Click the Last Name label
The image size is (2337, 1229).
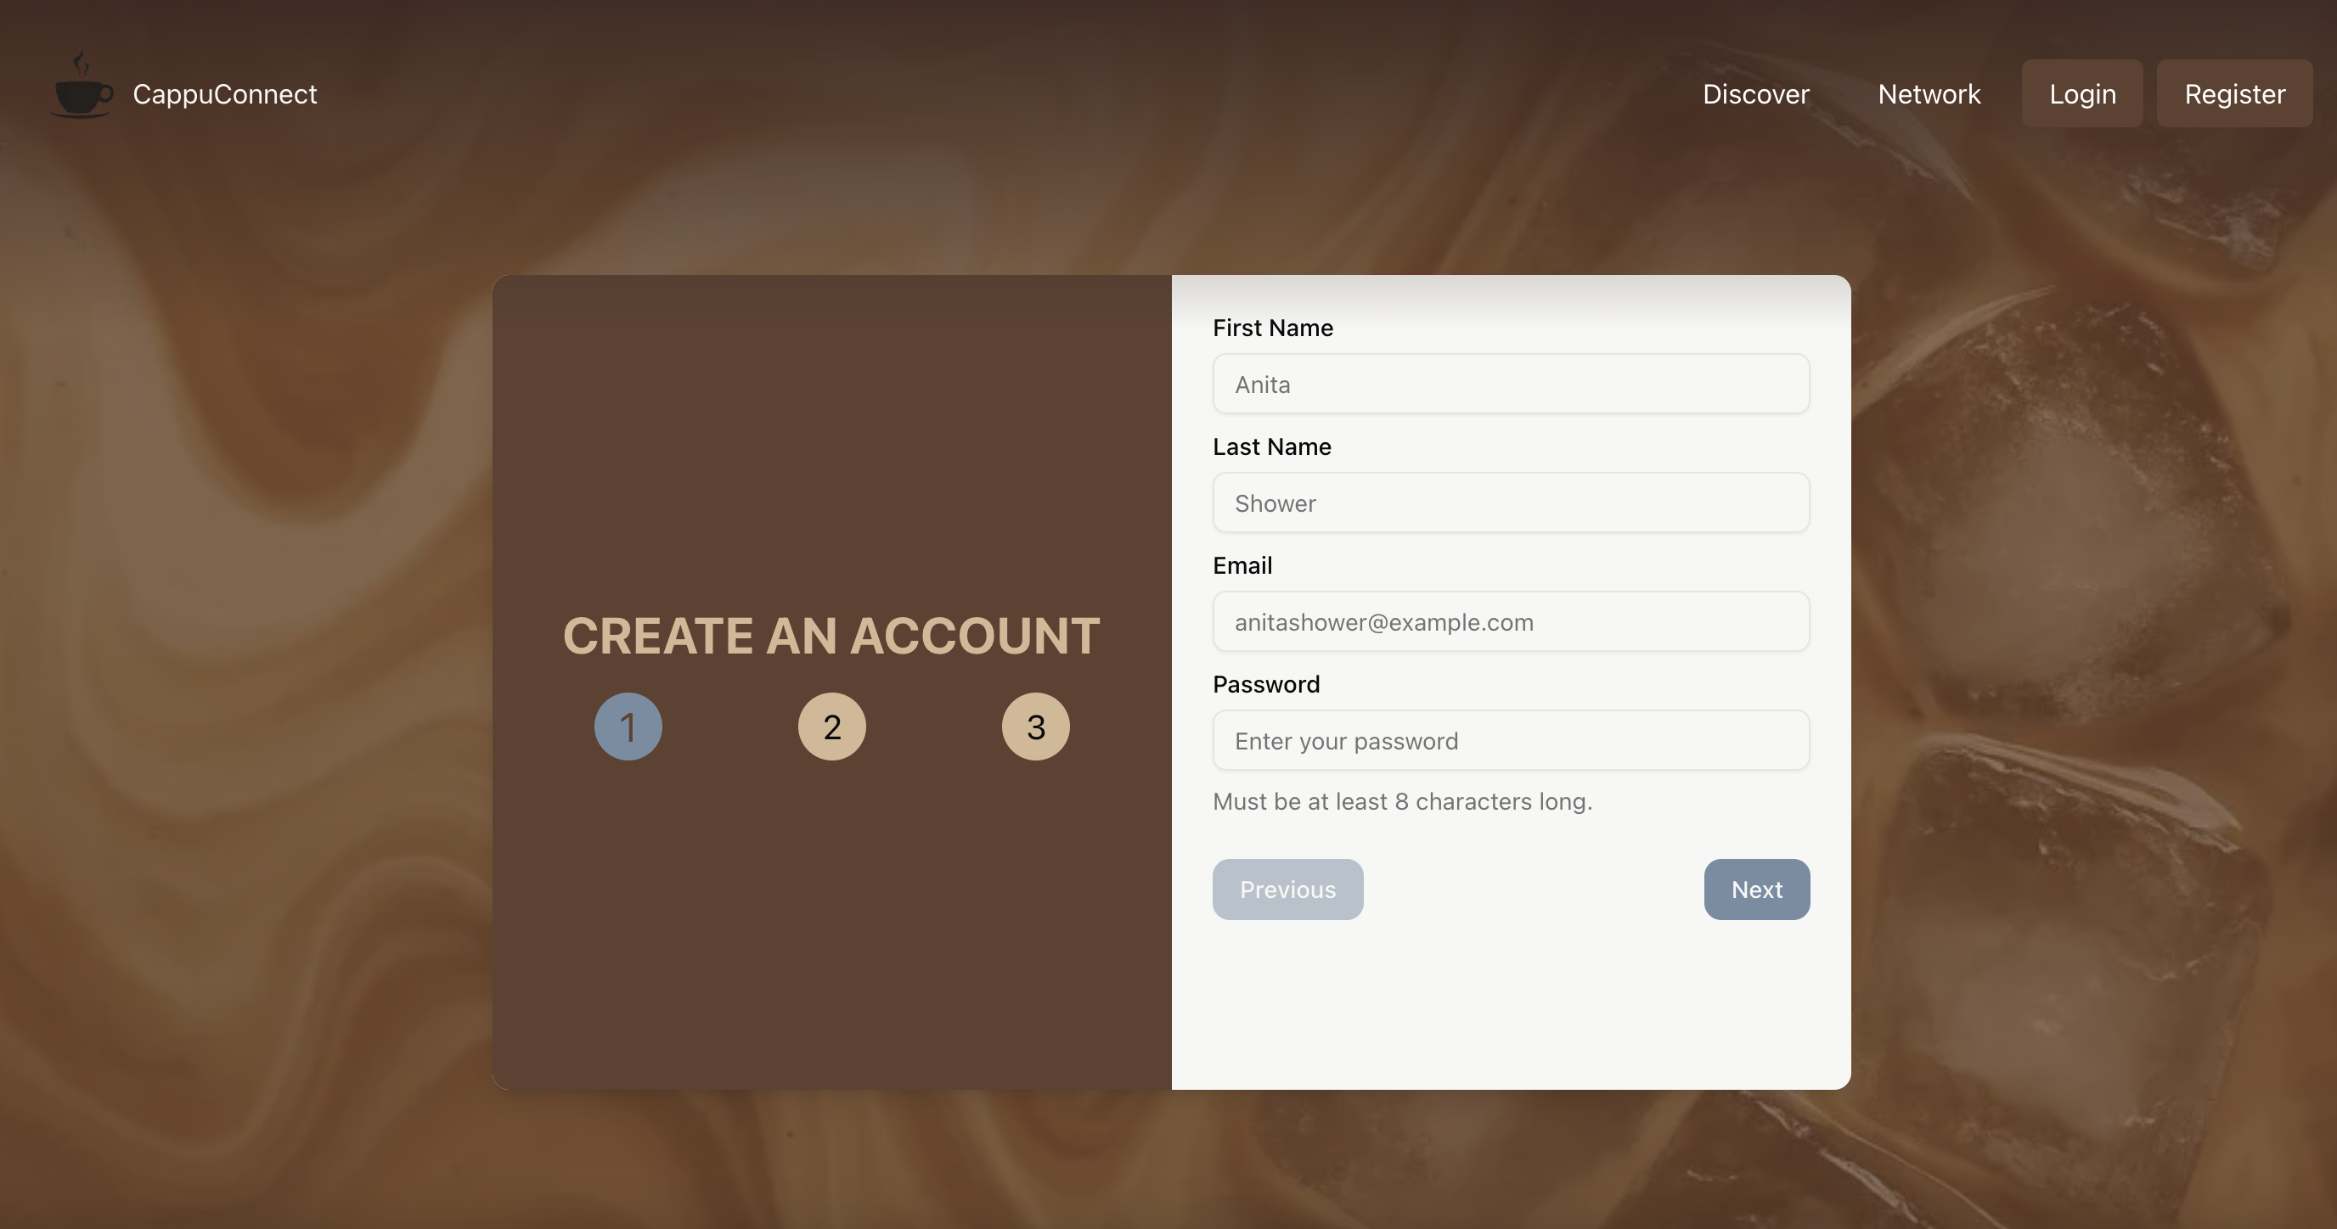(x=1272, y=447)
